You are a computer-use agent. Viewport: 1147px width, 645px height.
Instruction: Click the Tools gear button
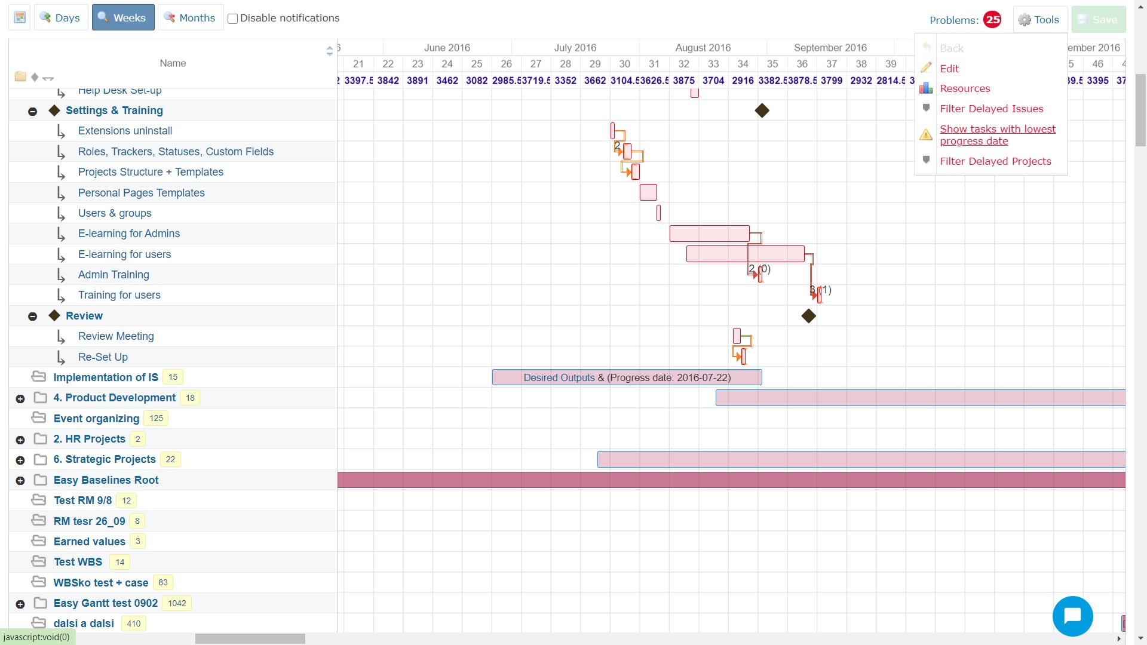pos(1039,20)
